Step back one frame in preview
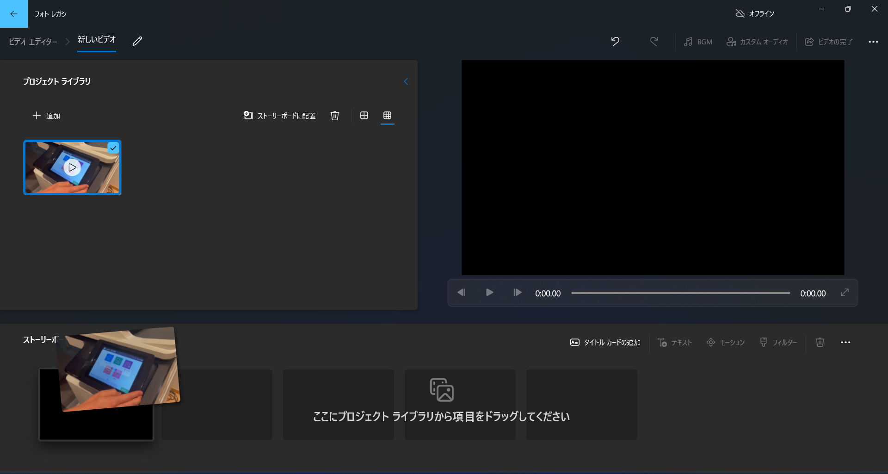 click(x=461, y=292)
